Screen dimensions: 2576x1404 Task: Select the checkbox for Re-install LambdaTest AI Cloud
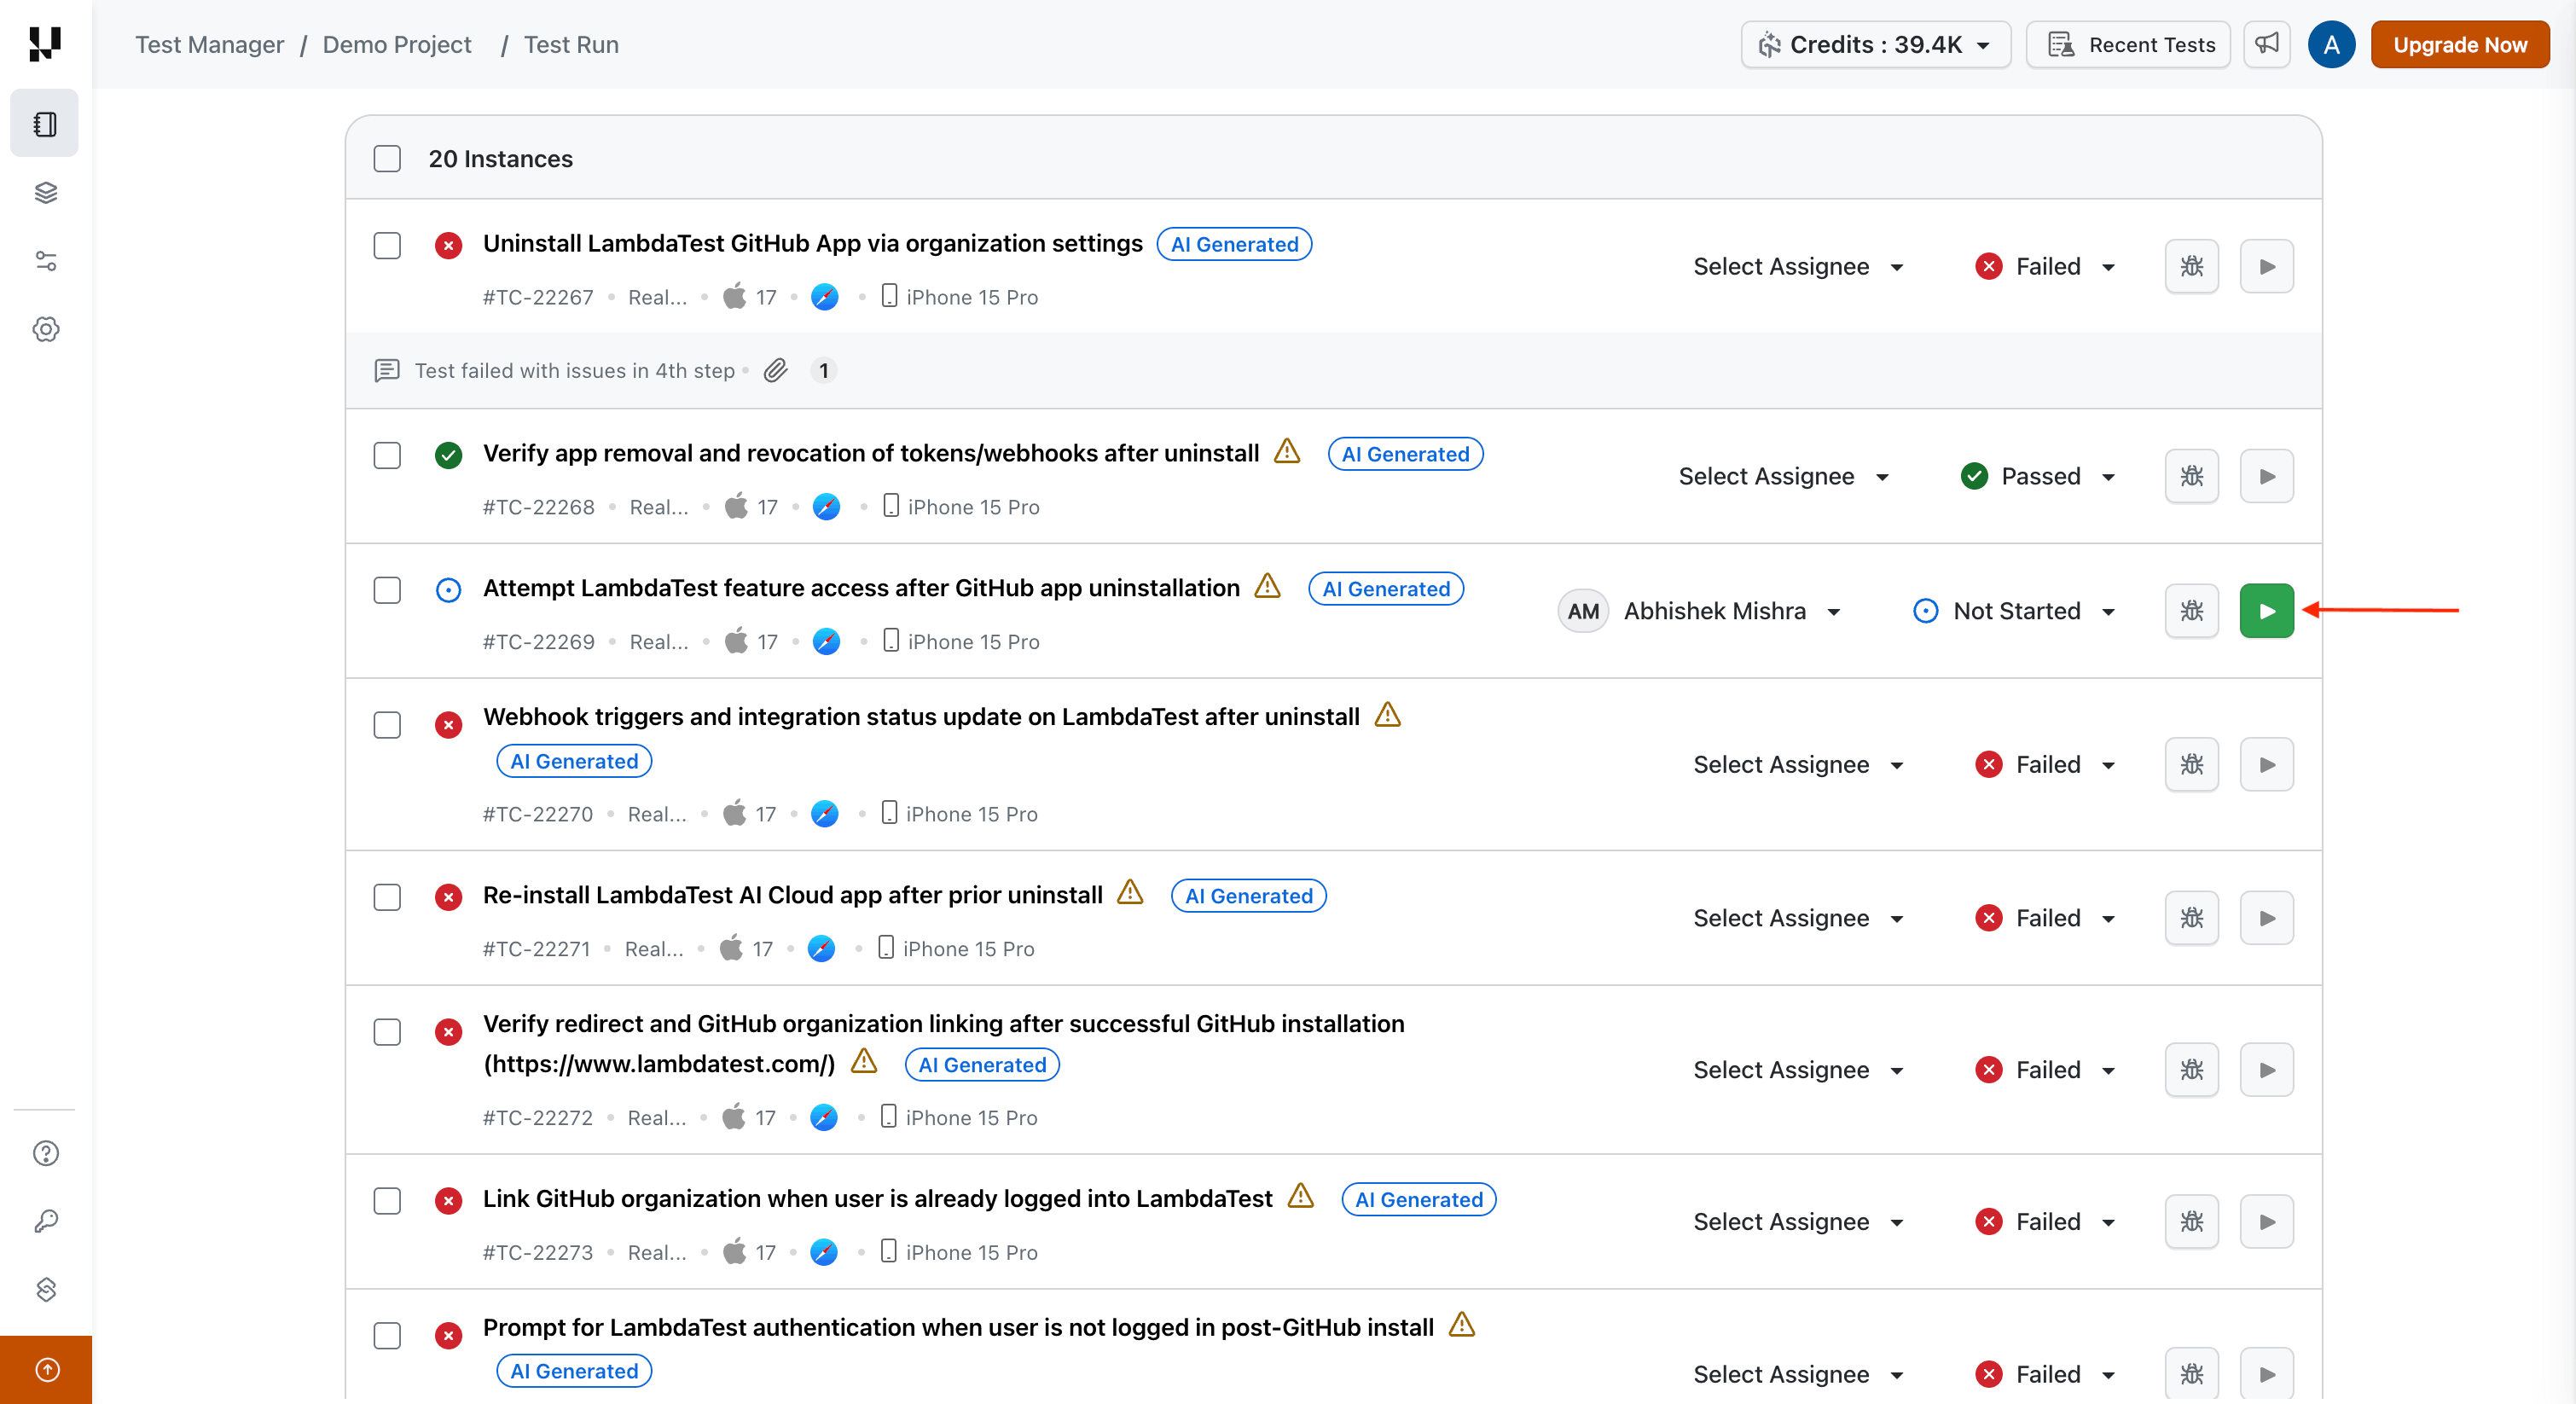tap(387, 897)
